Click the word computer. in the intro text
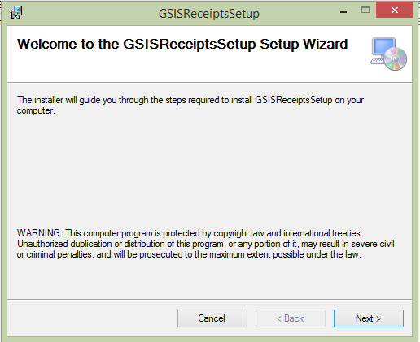This screenshot has width=420, height=342. (36, 111)
